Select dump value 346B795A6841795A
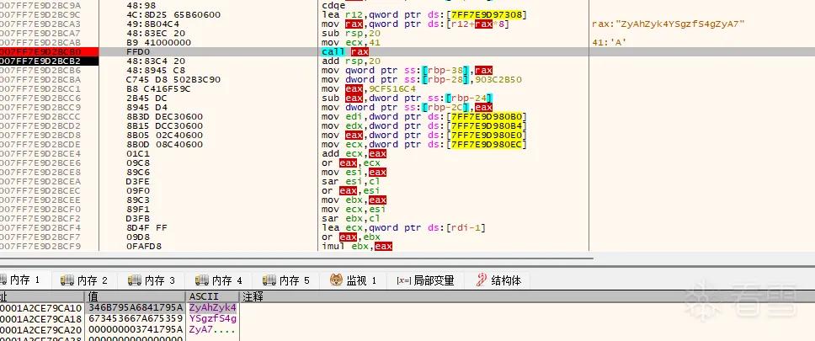815x341 pixels. click(136, 307)
